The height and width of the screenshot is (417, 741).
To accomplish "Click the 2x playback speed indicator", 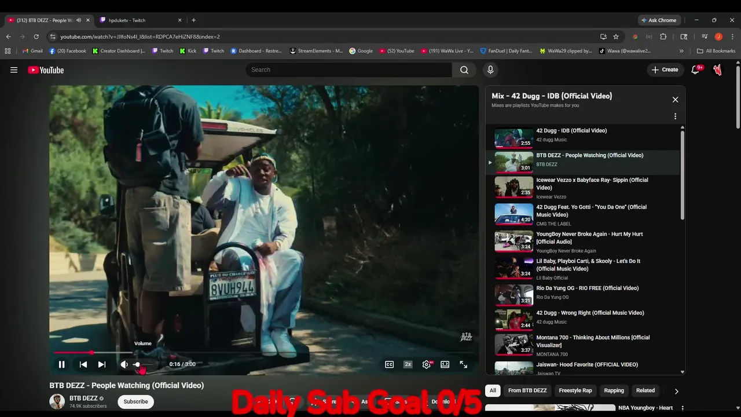I will point(408,364).
